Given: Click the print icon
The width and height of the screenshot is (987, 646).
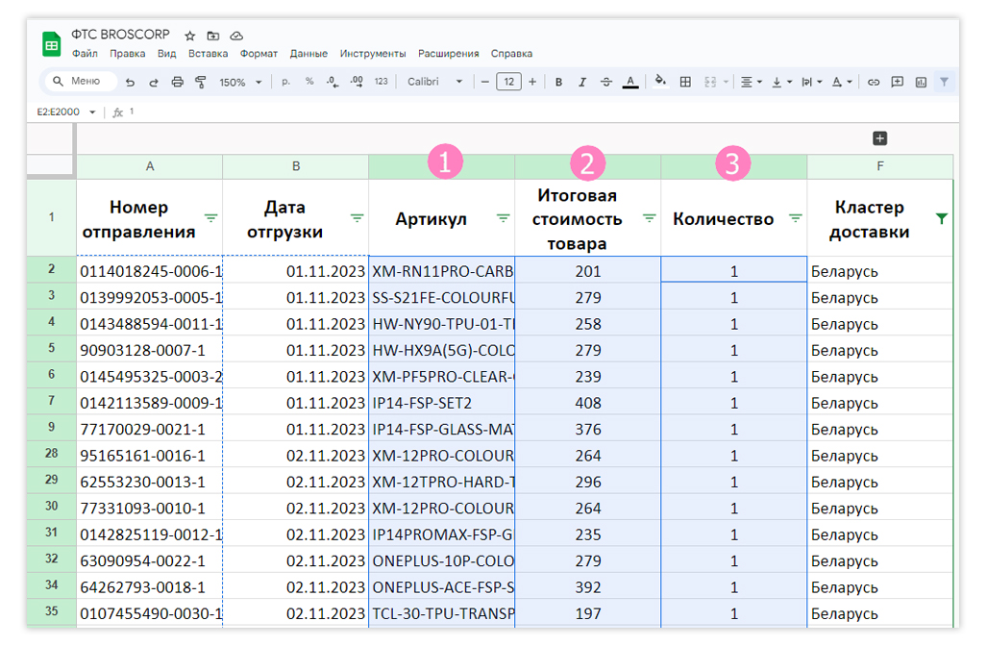Looking at the screenshot, I should click(x=178, y=82).
